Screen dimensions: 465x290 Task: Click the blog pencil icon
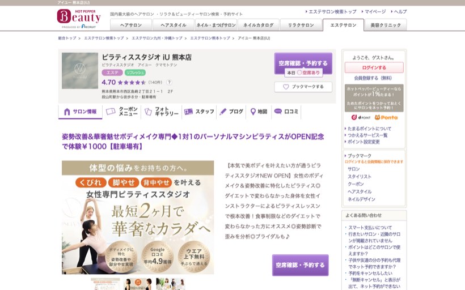pos(223,112)
